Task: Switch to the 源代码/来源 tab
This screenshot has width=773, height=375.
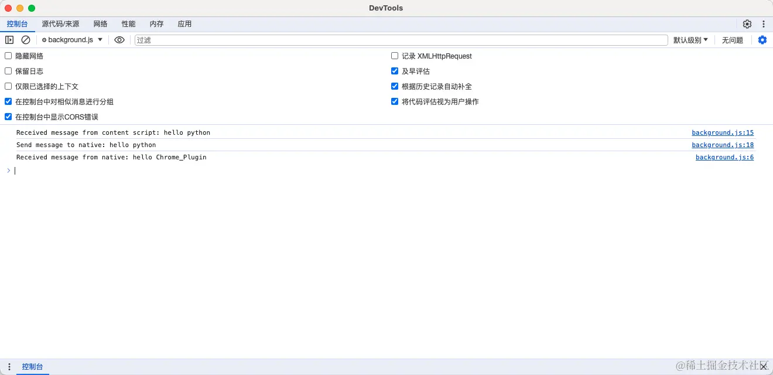Action: click(x=60, y=24)
